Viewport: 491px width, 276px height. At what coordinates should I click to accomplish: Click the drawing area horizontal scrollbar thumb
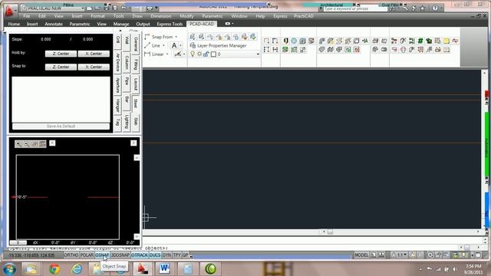coord(330,232)
